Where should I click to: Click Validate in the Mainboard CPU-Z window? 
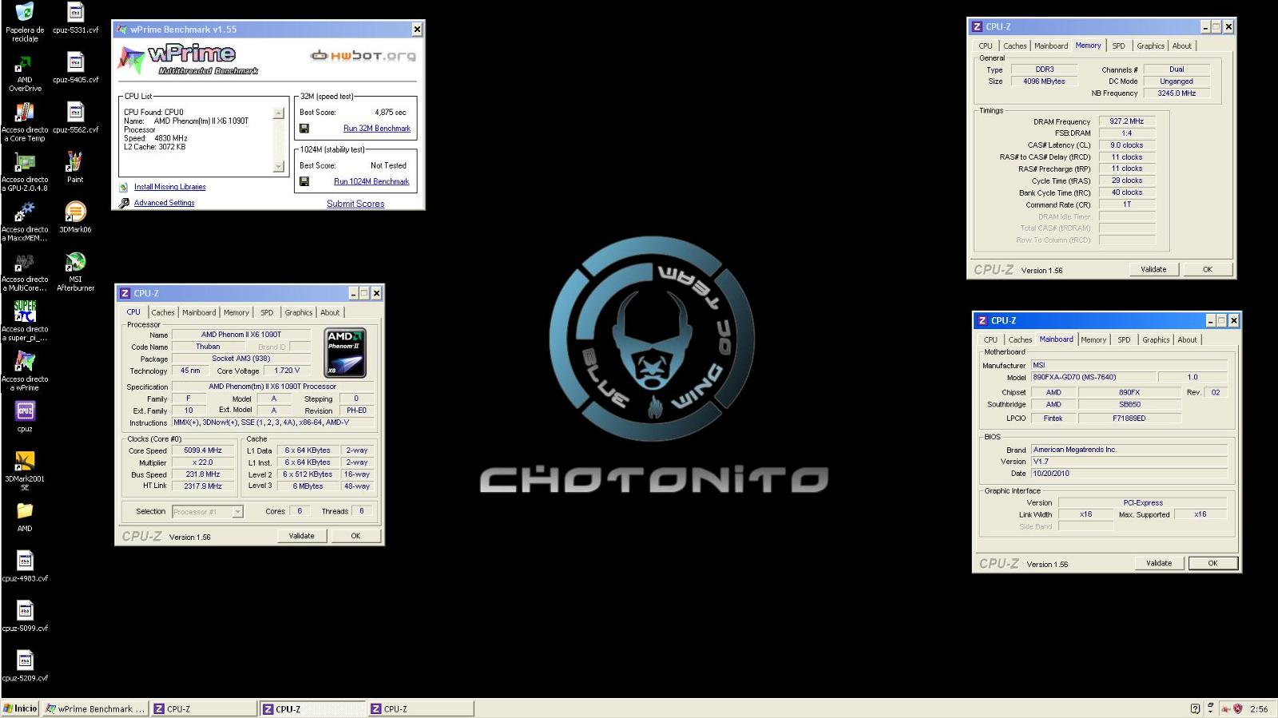[x=1159, y=564]
